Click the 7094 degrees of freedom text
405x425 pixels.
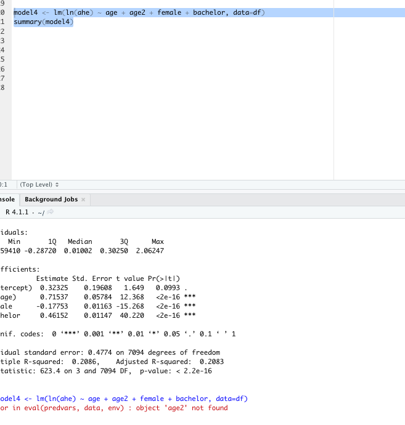tap(174, 353)
